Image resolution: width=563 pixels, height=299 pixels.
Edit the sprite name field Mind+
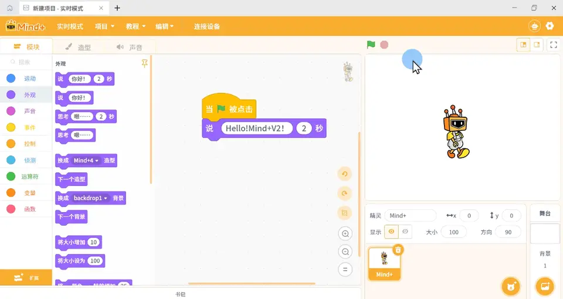click(x=411, y=215)
